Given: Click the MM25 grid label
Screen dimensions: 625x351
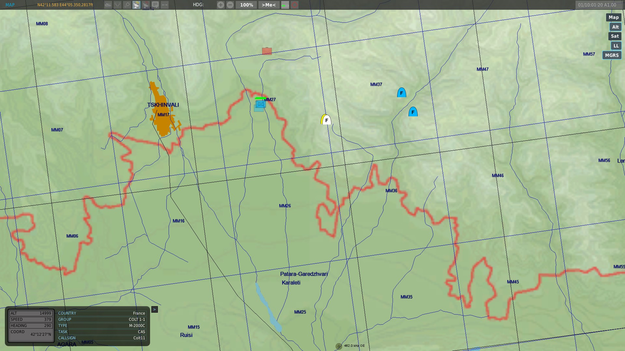Looking at the screenshot, I should [x=300, y=312].
